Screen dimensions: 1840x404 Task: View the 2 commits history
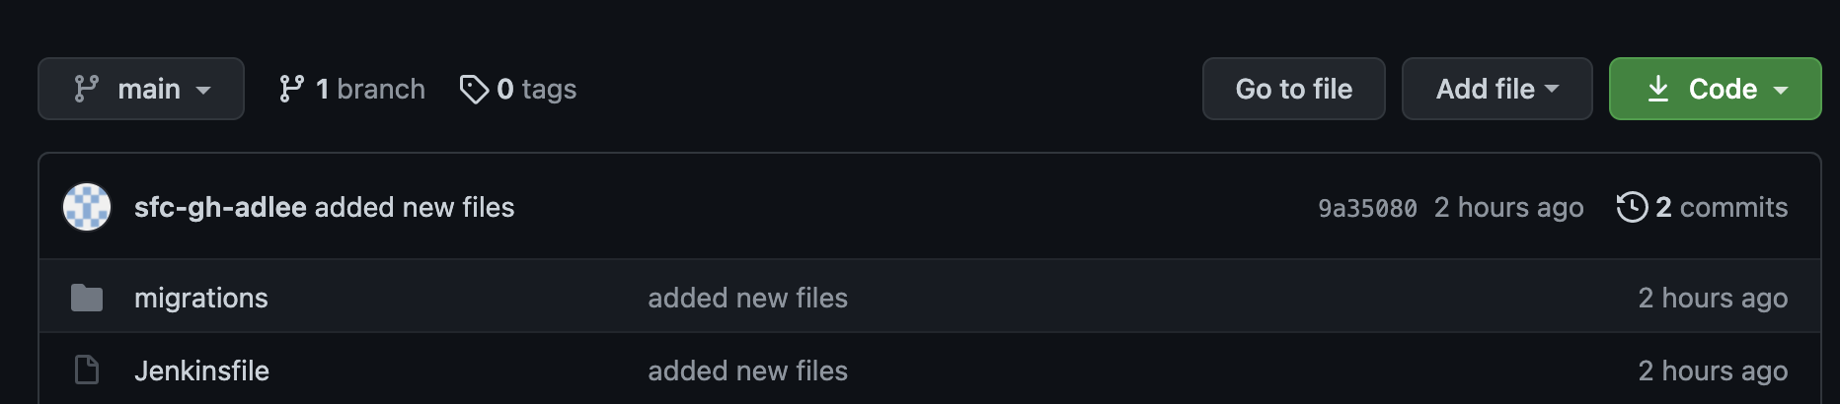tap(1721, 207)
